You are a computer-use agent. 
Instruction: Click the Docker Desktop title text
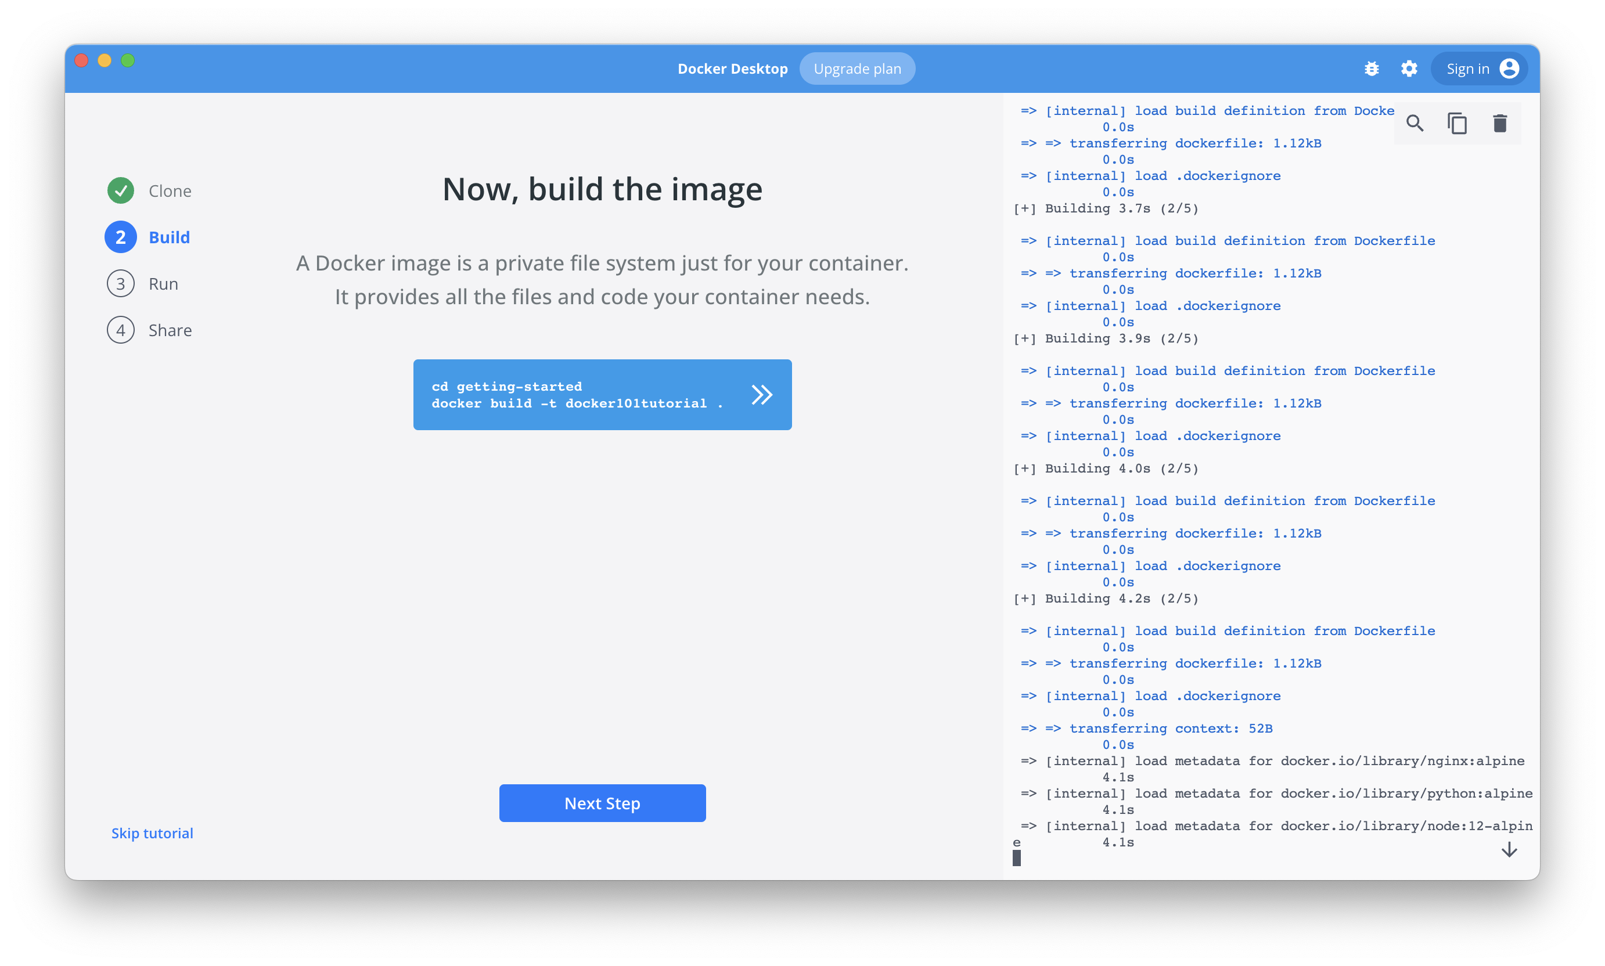pyautogui.click(x=732, y=69)
